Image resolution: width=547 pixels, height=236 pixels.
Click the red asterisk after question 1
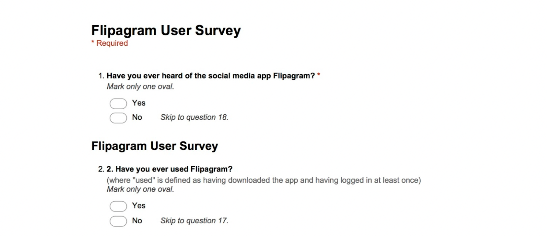tap(319, 75)
